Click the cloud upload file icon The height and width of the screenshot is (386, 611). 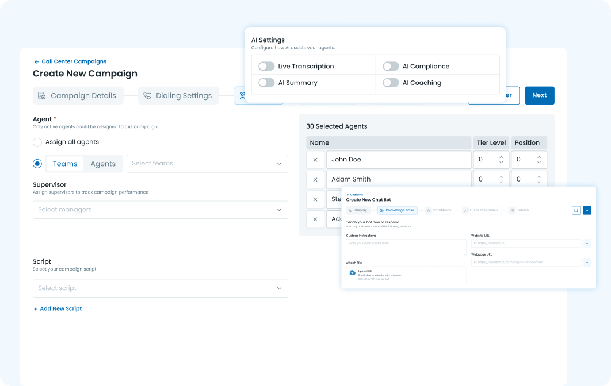coord(353,272)
